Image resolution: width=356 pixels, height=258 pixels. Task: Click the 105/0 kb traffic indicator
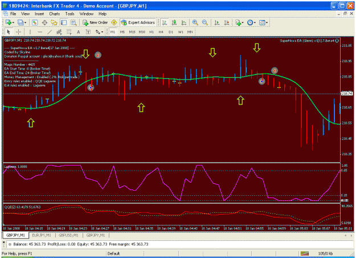click(325, 253)
